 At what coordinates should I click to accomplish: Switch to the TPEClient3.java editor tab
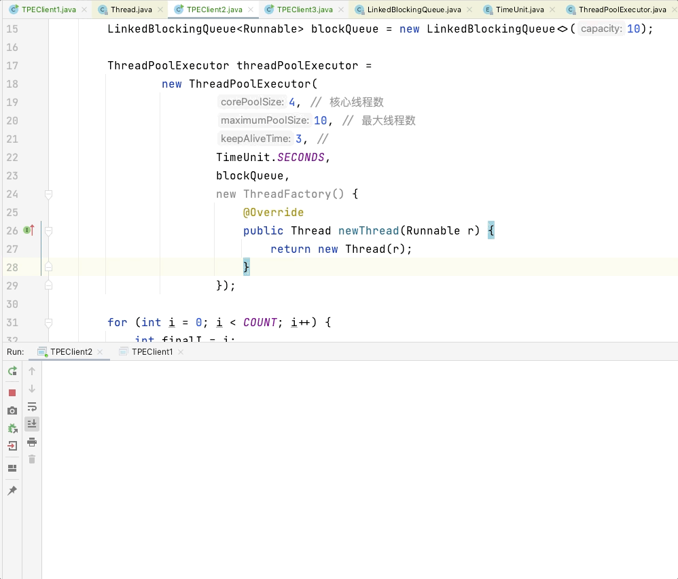(x=305, y=10)
